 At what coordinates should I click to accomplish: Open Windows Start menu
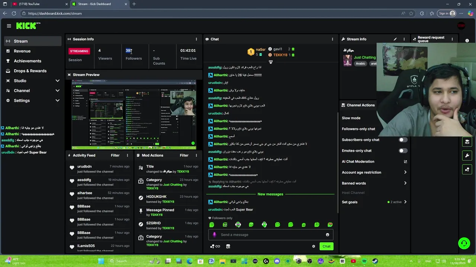[x=101, y=261]
